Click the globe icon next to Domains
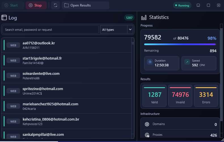Viewport: 224px width, 142px height. coord(147,124)
